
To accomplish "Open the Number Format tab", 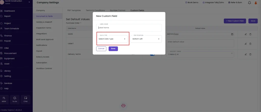I will [118, 10].
